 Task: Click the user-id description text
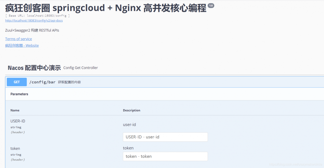click(x=130, y=124)
